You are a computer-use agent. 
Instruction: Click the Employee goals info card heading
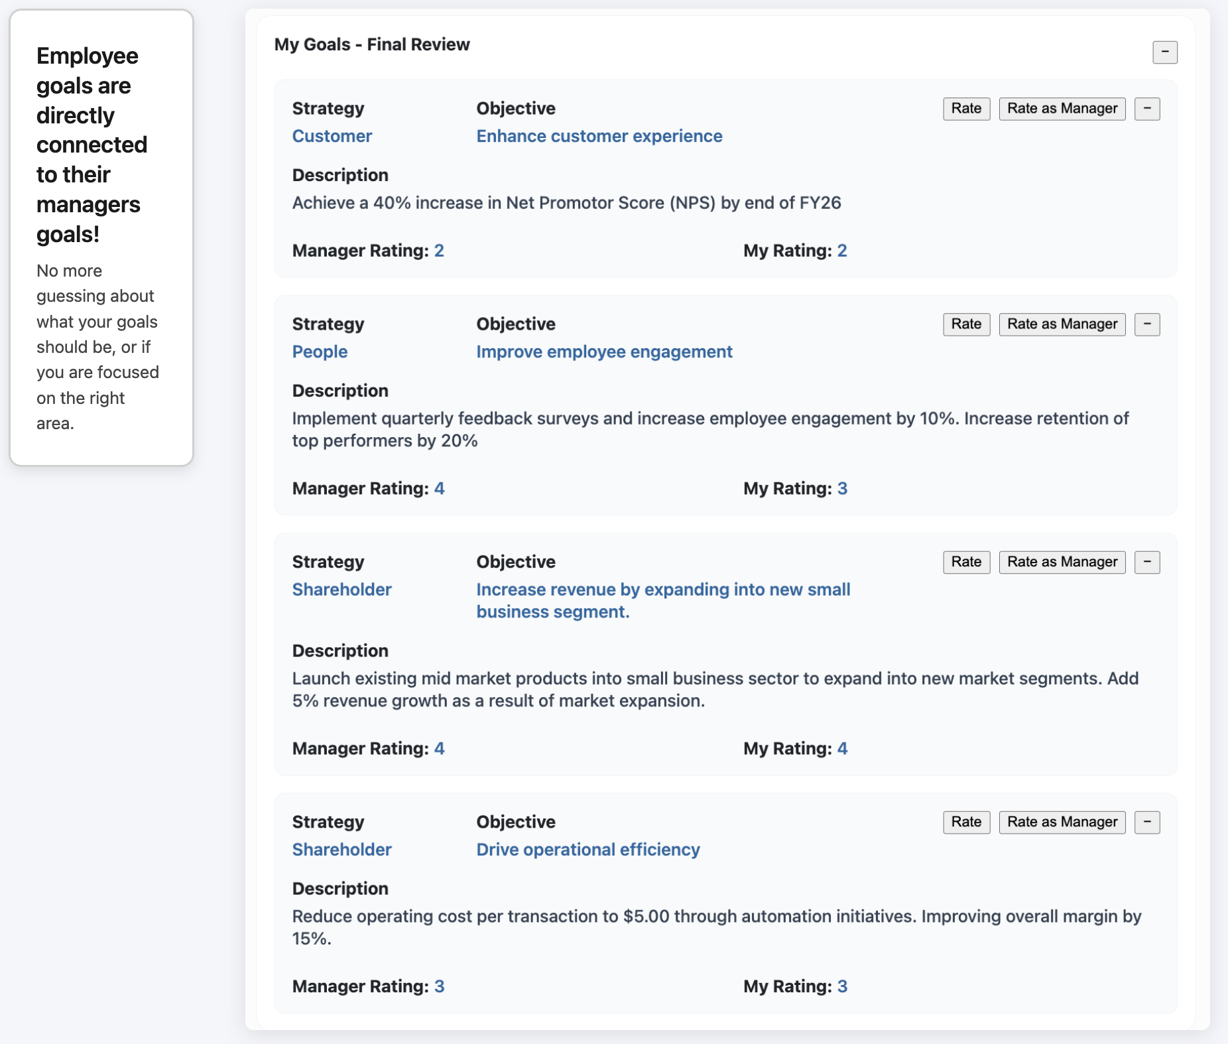[x=92, y=145]
